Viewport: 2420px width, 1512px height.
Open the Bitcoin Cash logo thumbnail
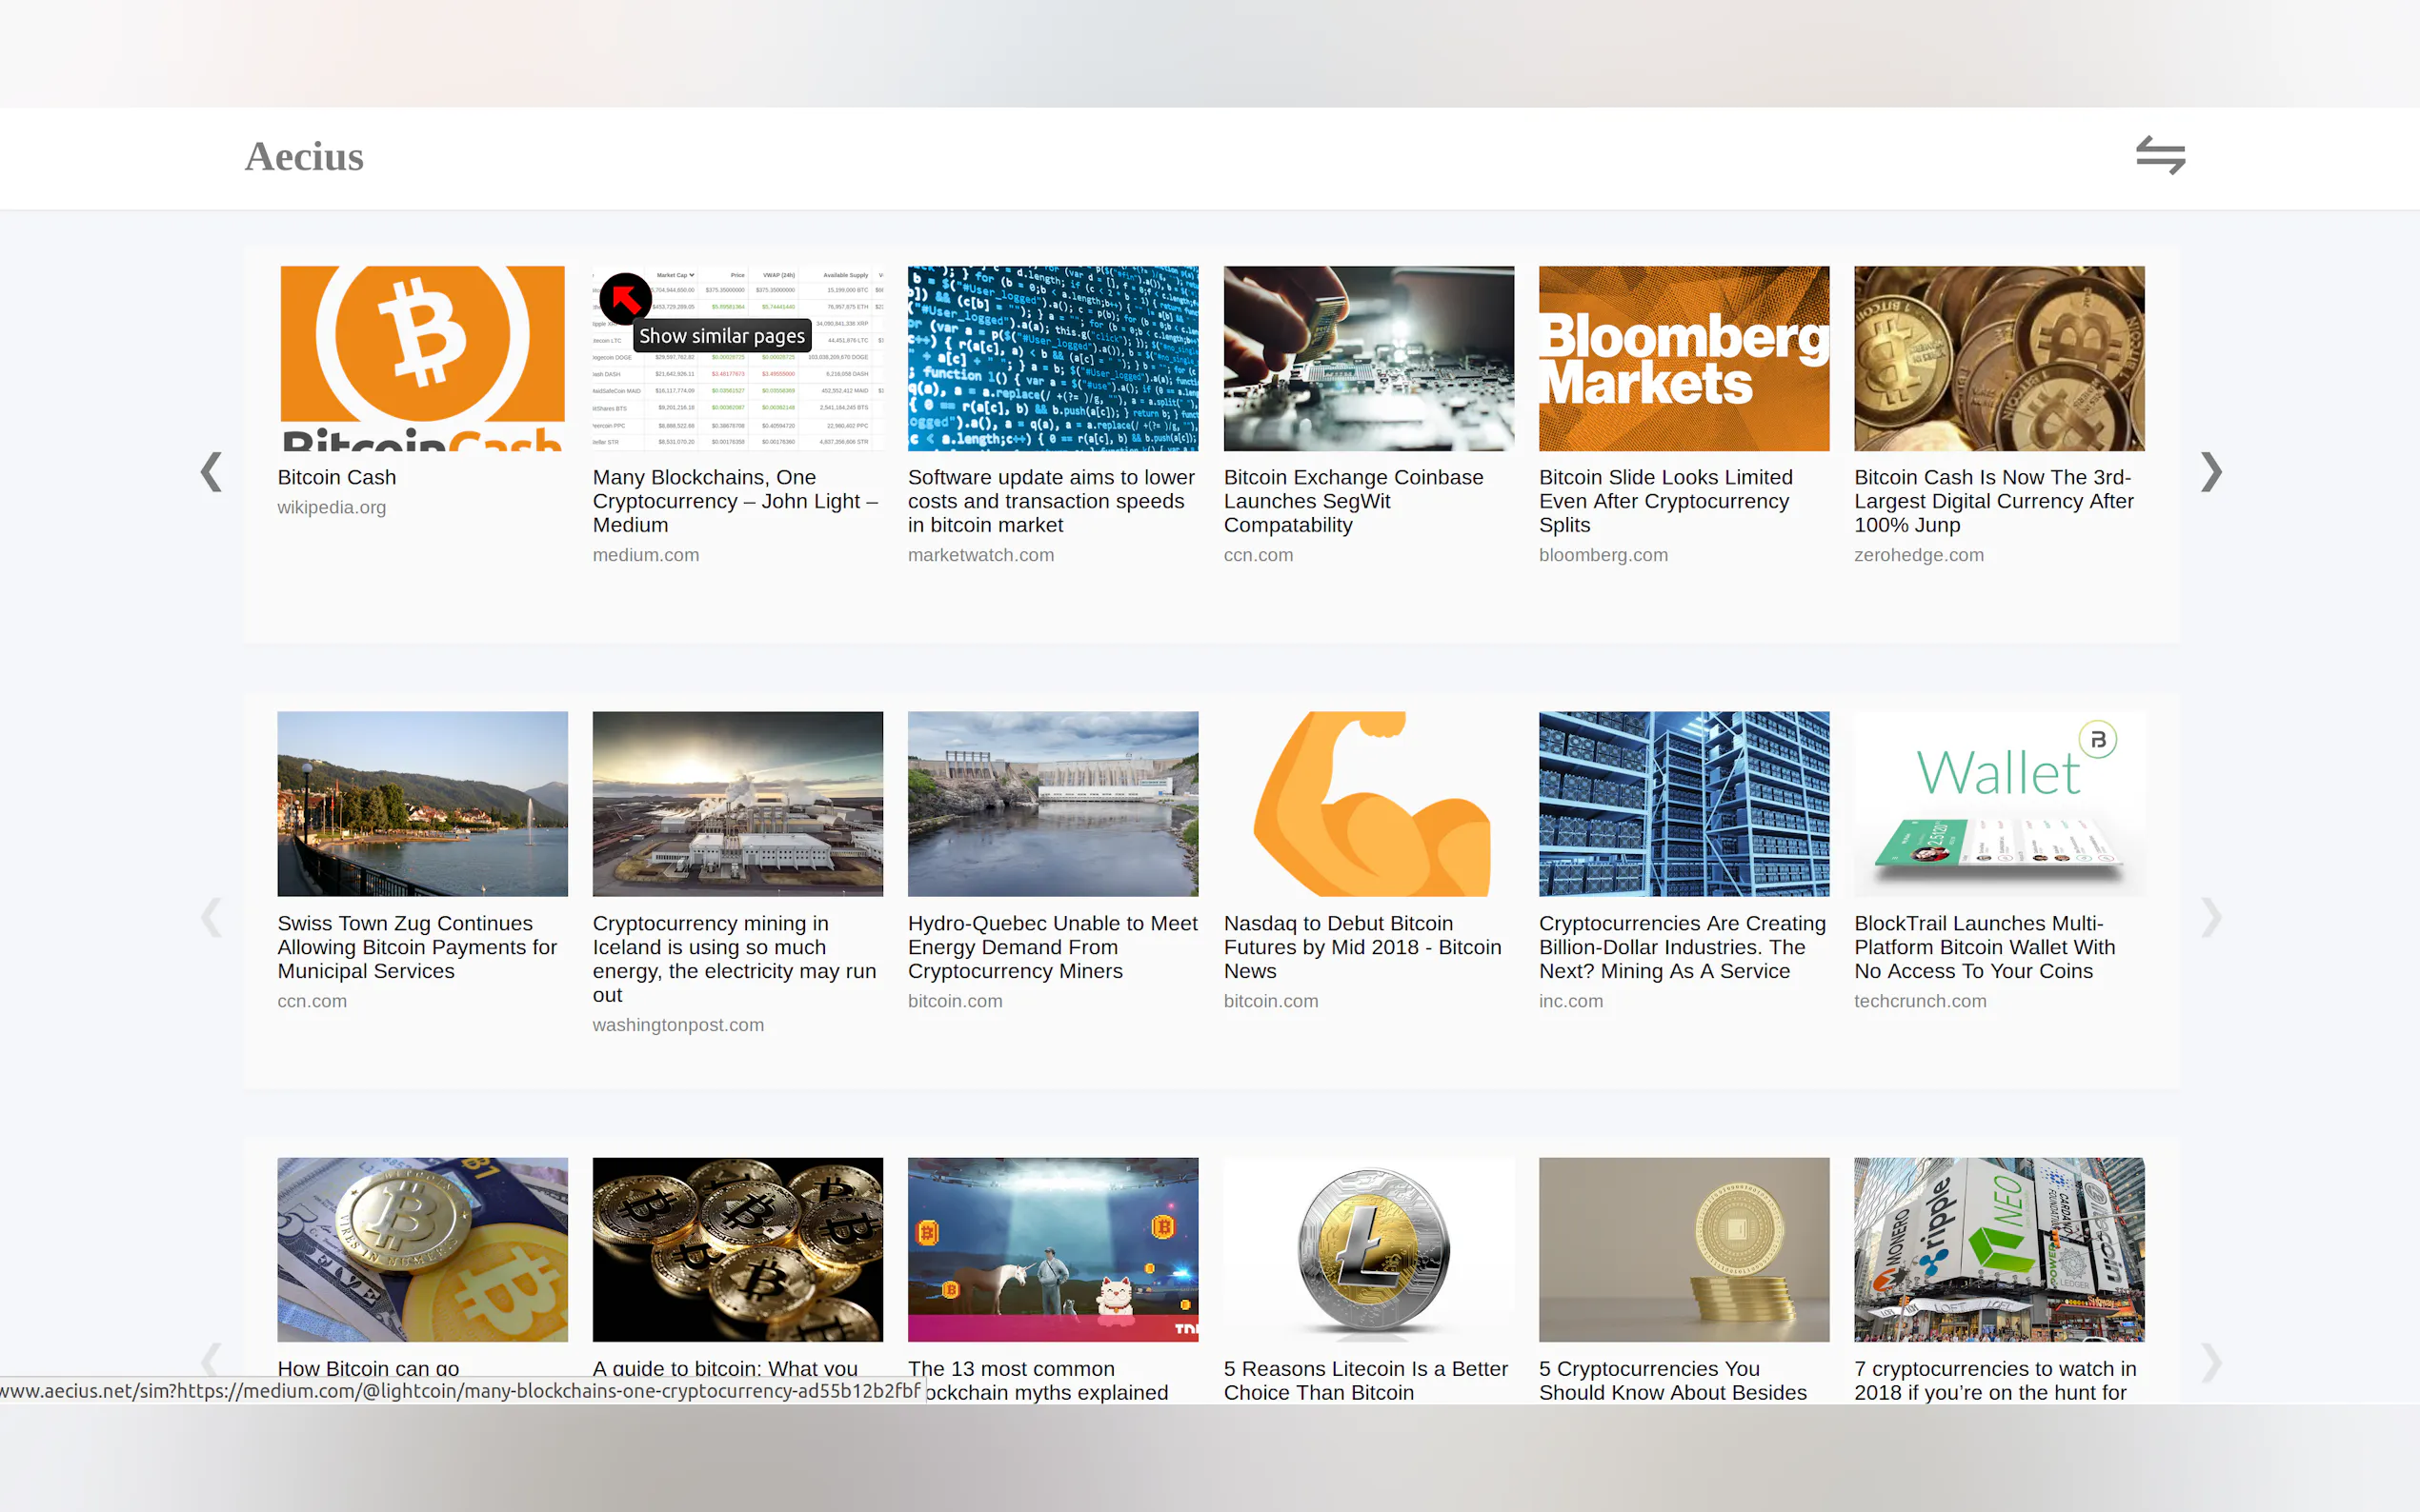(422, 358)
